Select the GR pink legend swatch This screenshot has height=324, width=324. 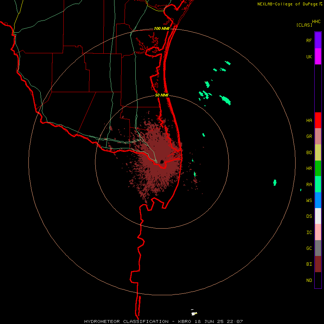click(318, 136)
